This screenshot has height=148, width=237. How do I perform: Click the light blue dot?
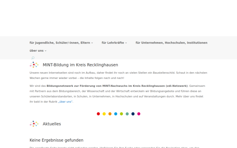tap(116, 114)
